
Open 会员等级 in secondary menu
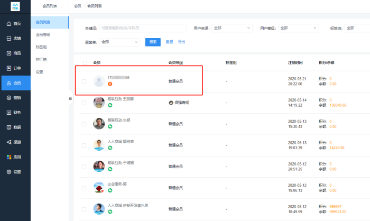click(43, 35)
